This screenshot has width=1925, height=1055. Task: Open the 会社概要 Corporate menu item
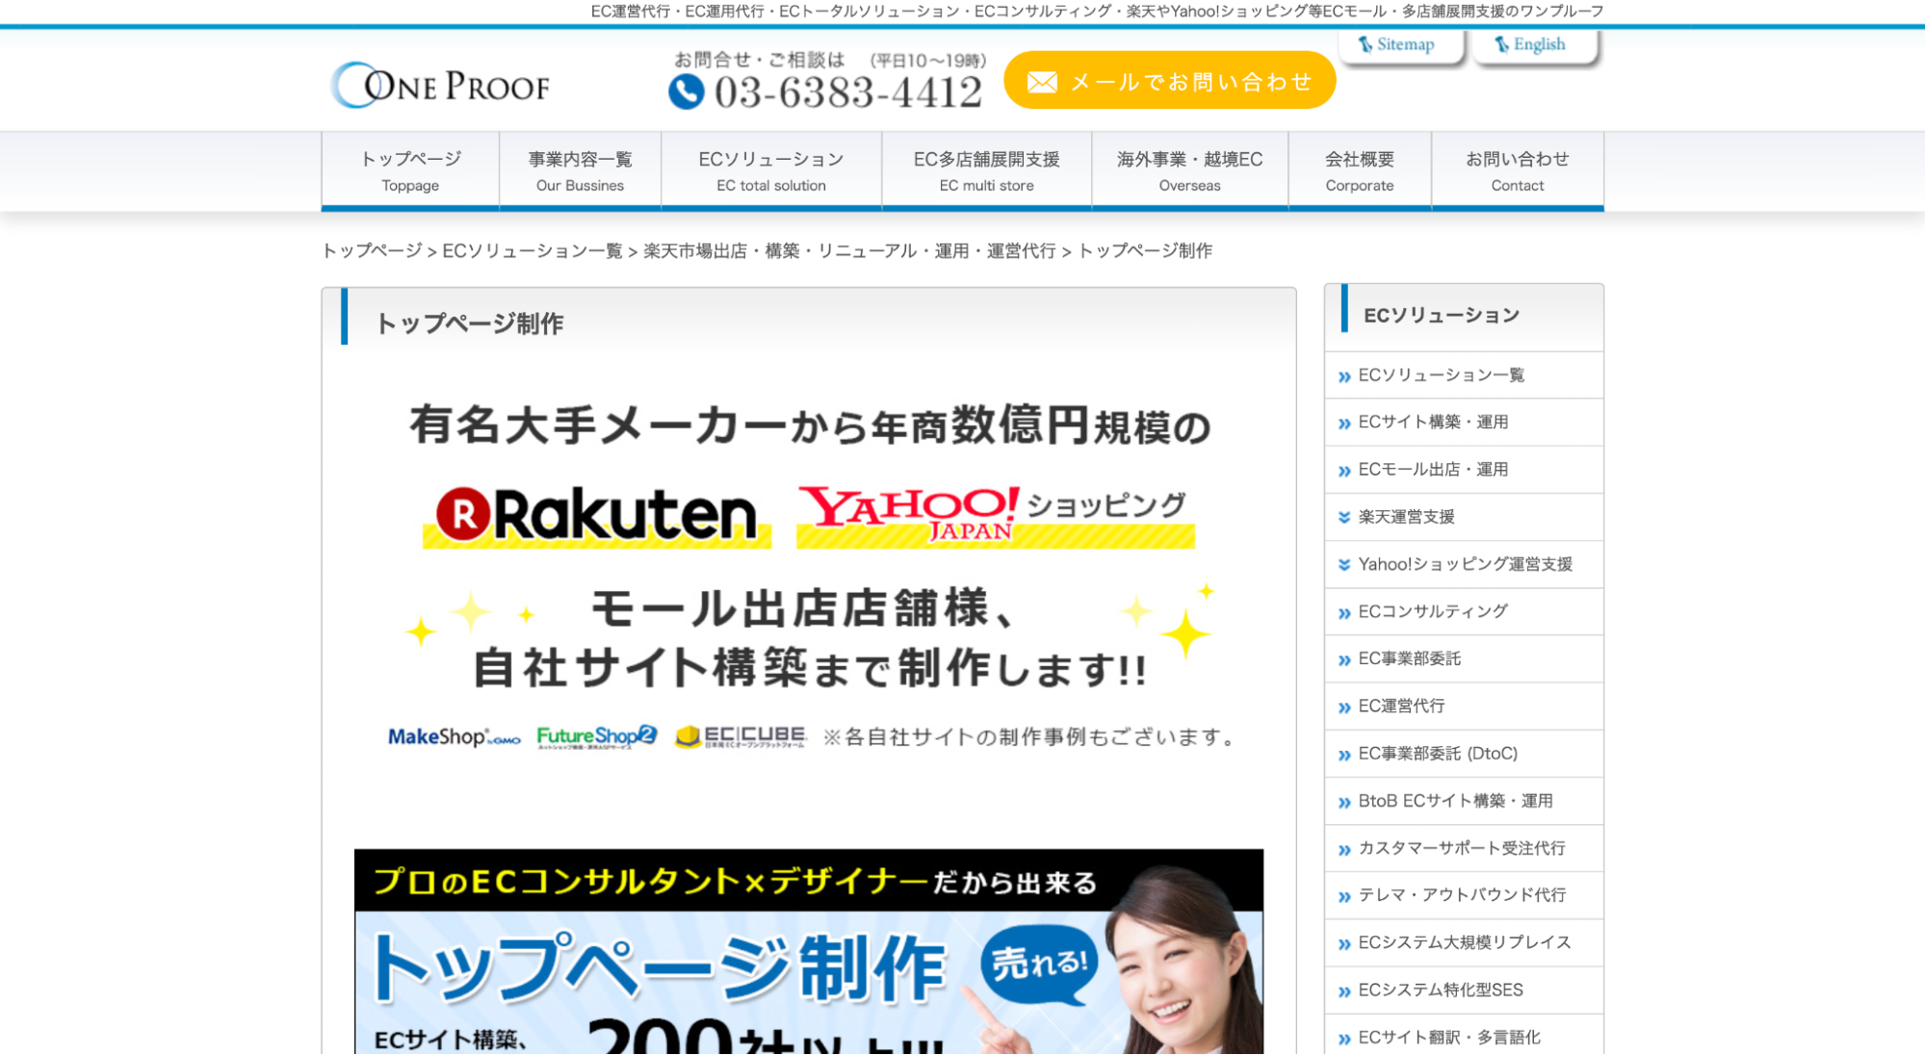pos(1359,170)
